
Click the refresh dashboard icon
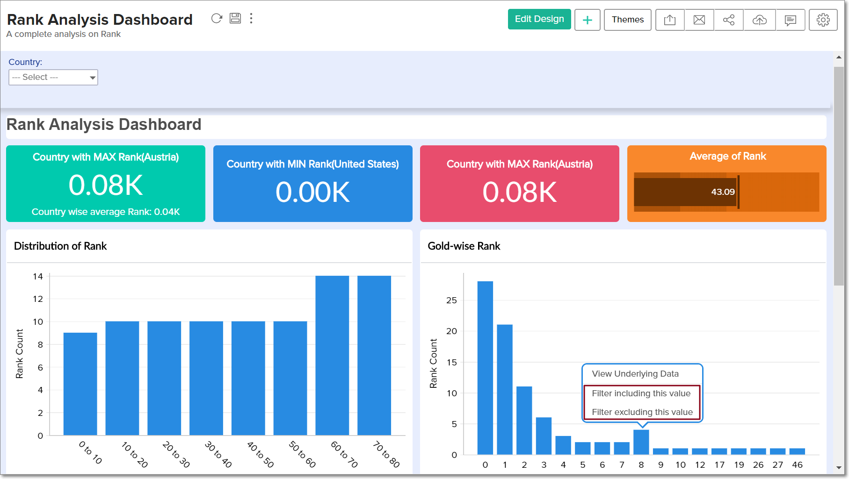(217, 19)
